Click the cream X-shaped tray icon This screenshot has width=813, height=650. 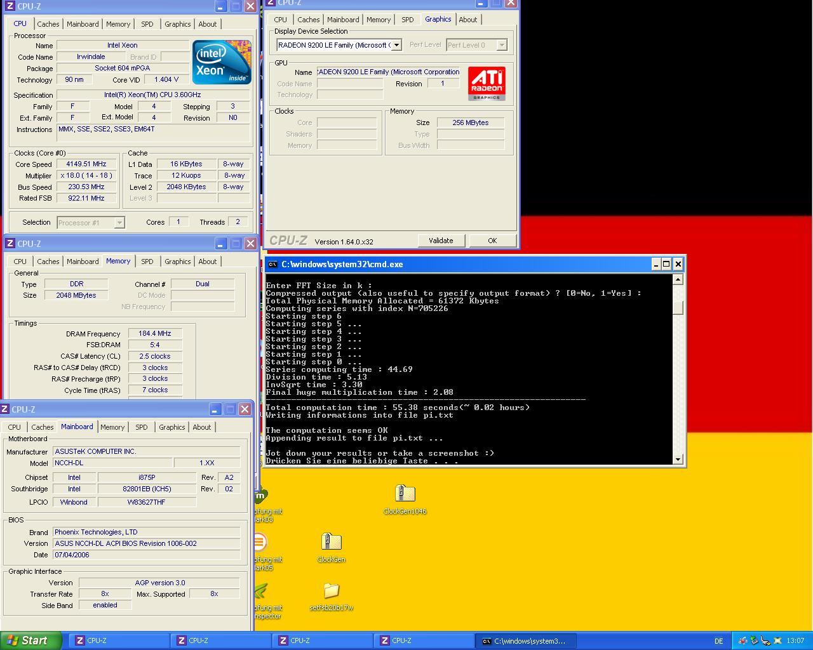[x=777, y=640]
